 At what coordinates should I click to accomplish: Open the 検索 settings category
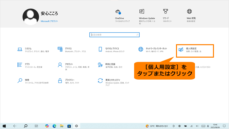[x=33, y=81]
